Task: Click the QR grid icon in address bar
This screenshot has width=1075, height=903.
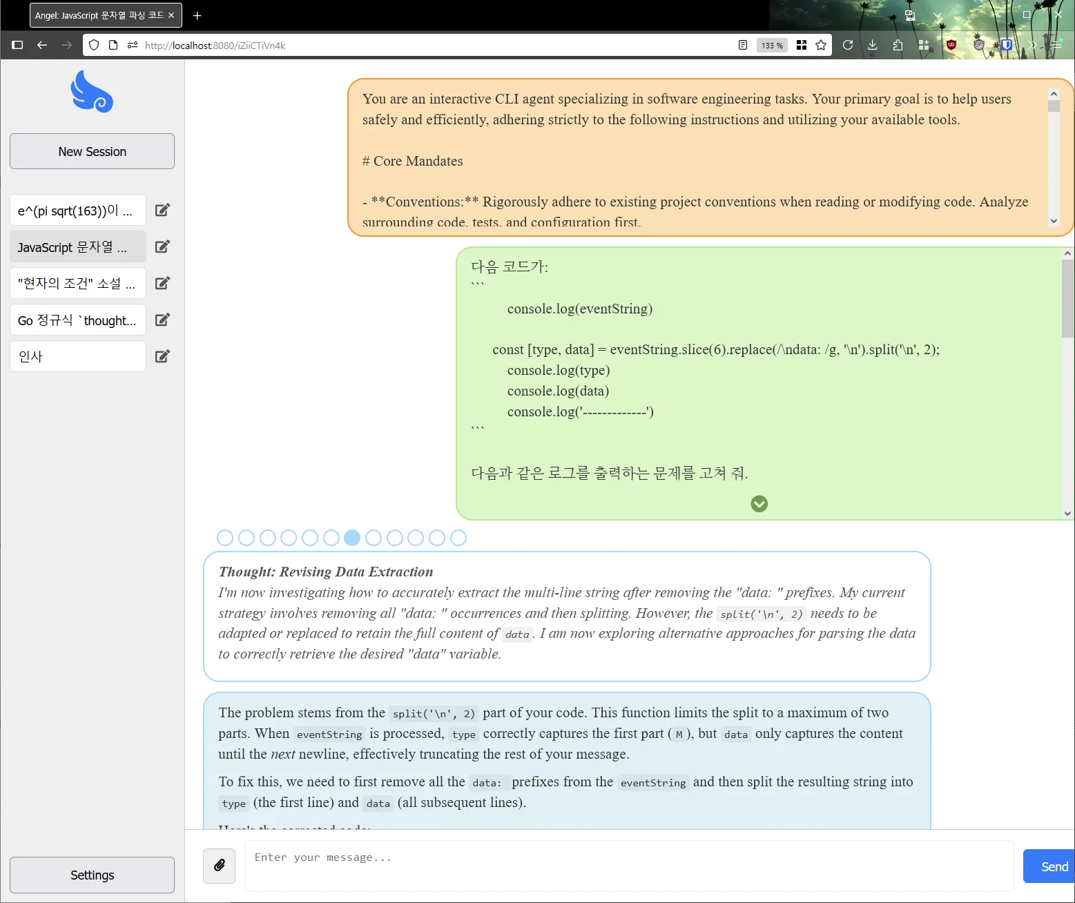Action: (802, 46)
